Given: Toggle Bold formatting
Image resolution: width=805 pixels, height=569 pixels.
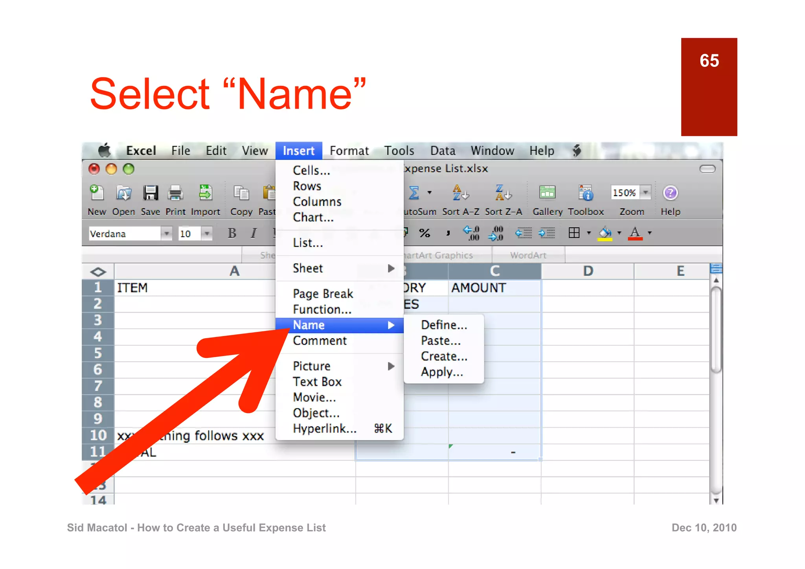Looking at the screenshot, I should pos(232,233).
